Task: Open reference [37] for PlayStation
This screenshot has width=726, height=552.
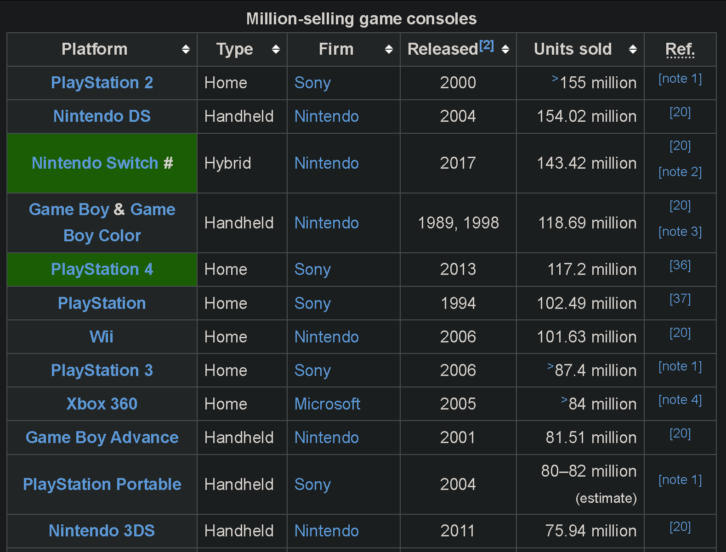Action: [680, 299]
